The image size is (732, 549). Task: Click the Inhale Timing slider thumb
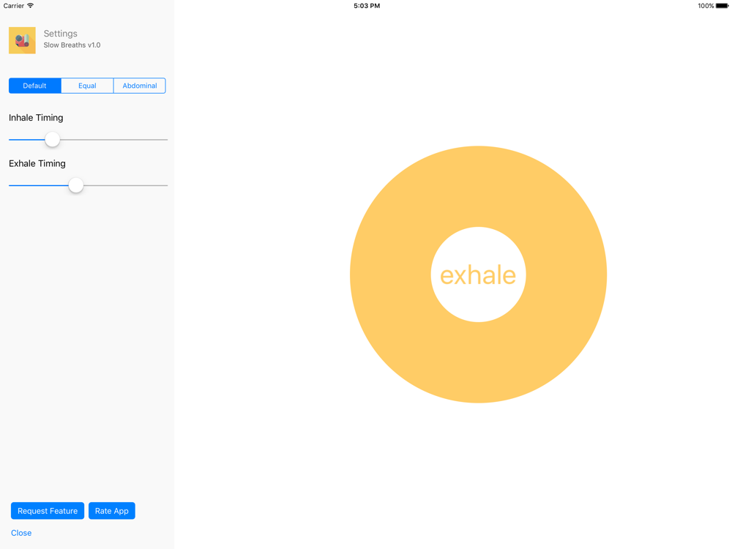click(x=52, y=139)
